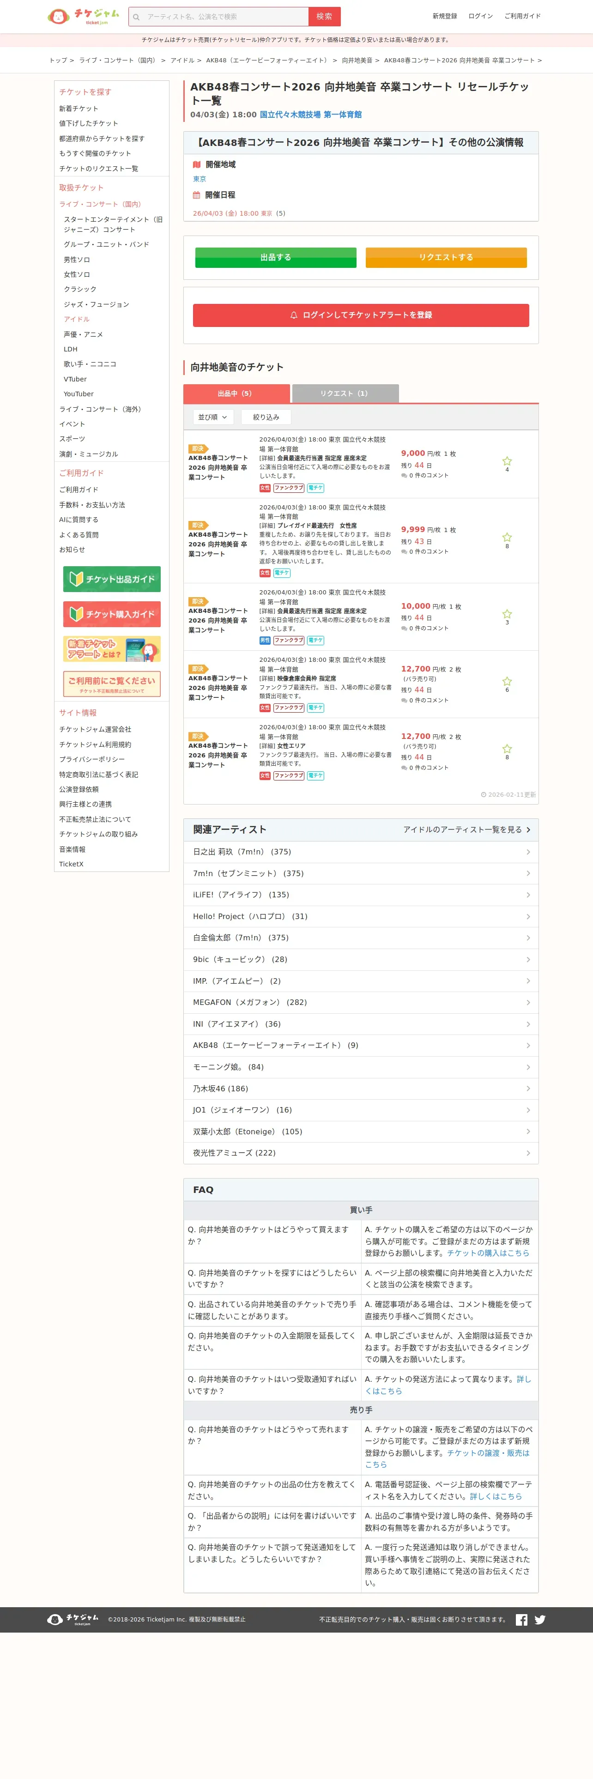Open the 並び順 sort dropdown
Screen dimensions: 593x1779
(x=213, y=417)
